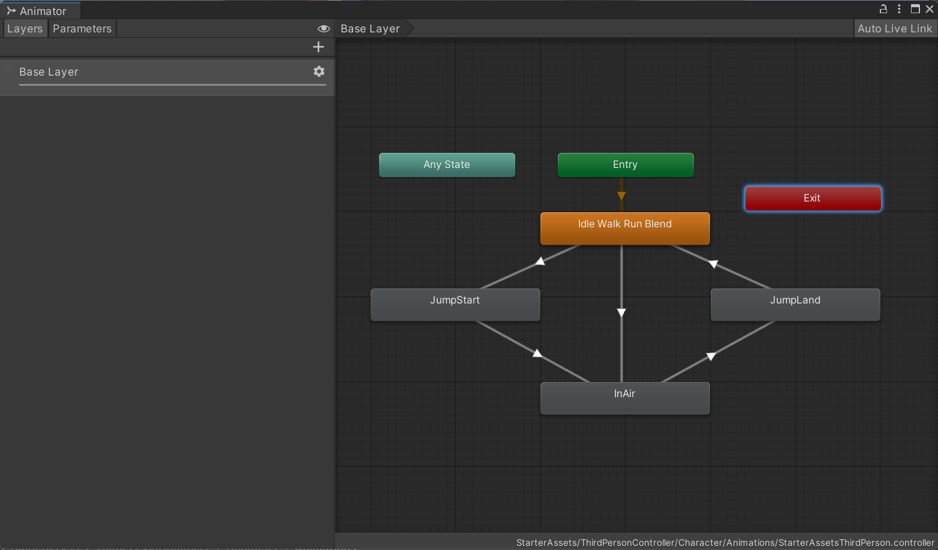938x550 pixels.
Task: Select transition arrow between JumpLand and InAir
Action: click(711, 356)
